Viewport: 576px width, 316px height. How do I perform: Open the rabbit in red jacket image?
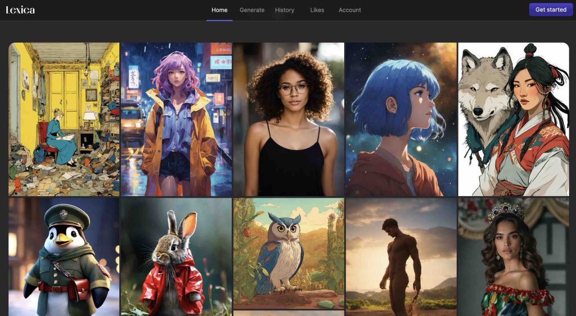tap(176, 257)
